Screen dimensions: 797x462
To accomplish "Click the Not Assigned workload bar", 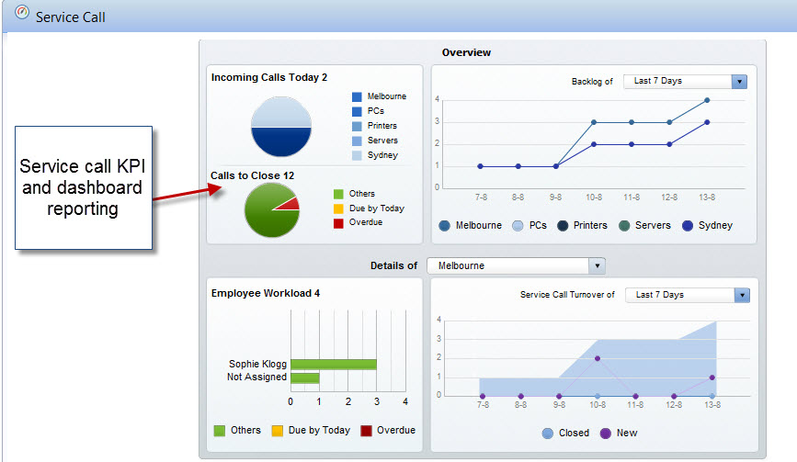I will pos(304,377).
